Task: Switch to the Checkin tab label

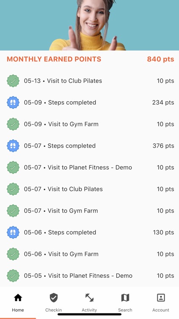Action: coord(53,310)
